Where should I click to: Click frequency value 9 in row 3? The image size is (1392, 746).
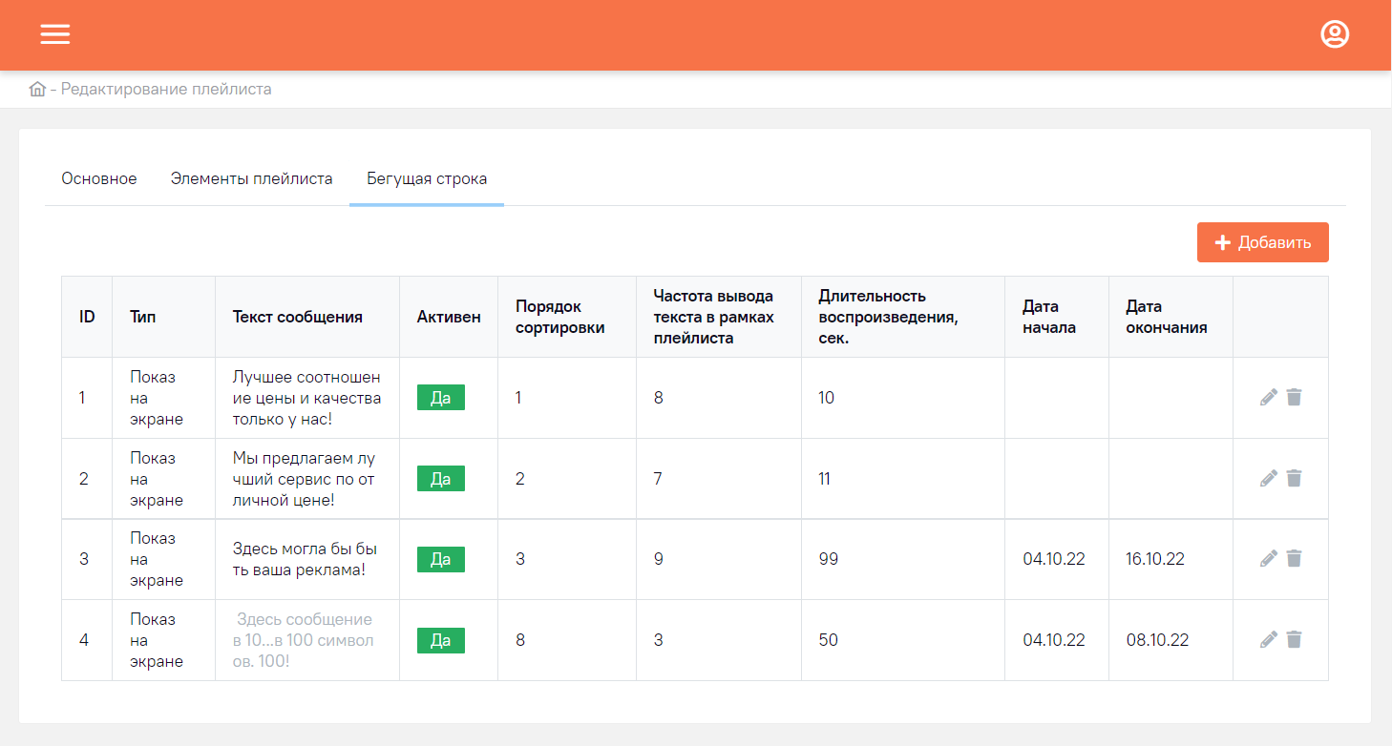pyautogui.click(x=658, y=559)
